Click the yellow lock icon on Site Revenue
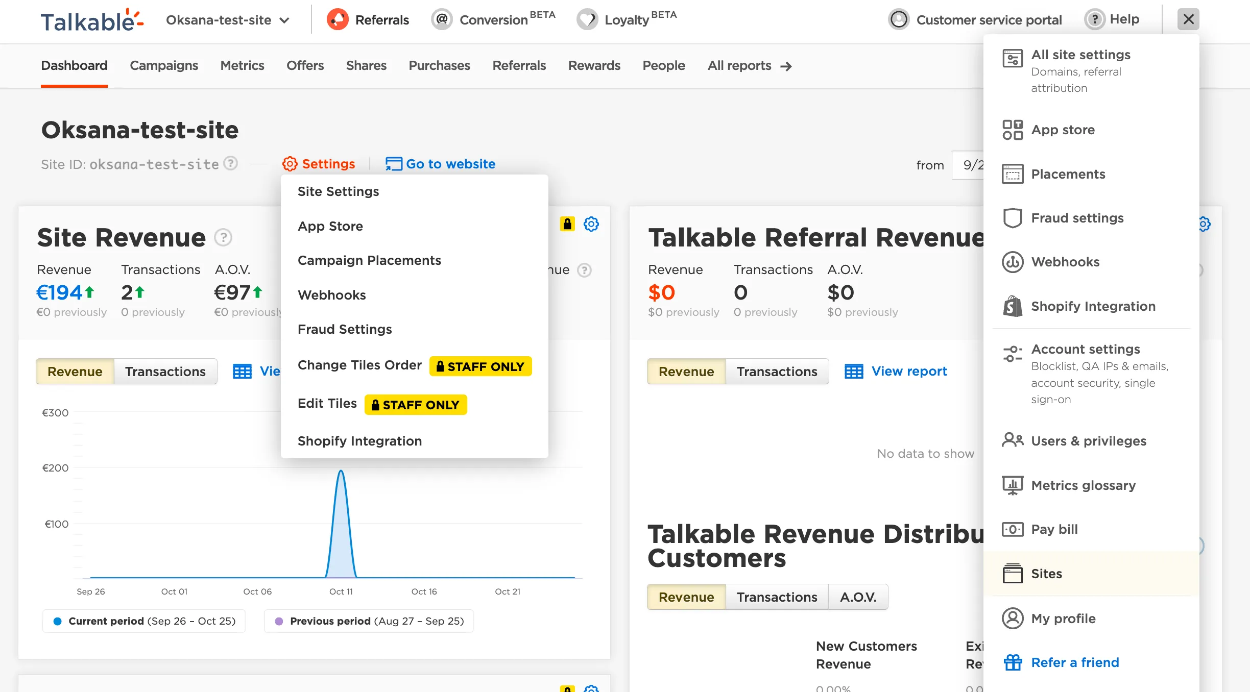The height and width of the screenshot is (692, 1250). pos(567,224)
